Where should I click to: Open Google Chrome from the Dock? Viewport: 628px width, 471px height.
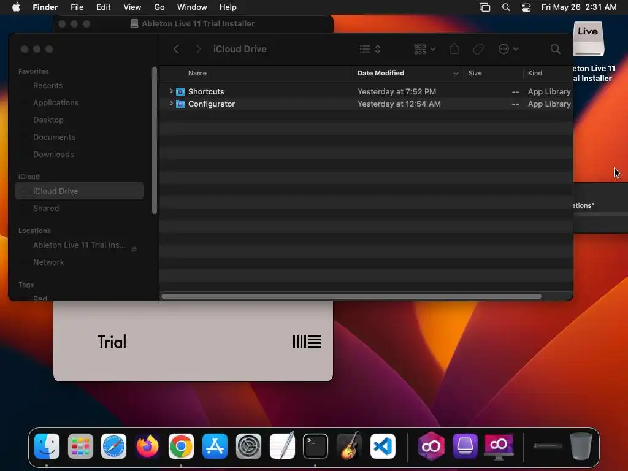[181, 446]
